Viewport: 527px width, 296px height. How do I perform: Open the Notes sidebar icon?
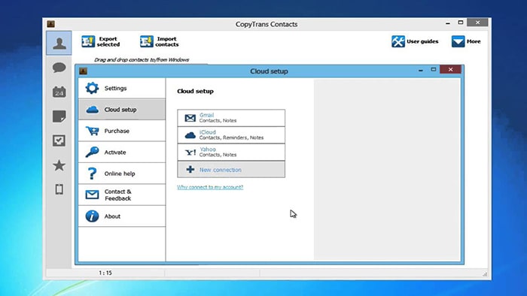coord(59,116)
